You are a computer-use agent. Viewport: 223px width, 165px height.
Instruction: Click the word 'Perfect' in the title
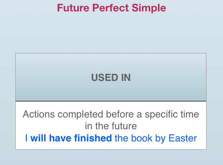(111, 8)
